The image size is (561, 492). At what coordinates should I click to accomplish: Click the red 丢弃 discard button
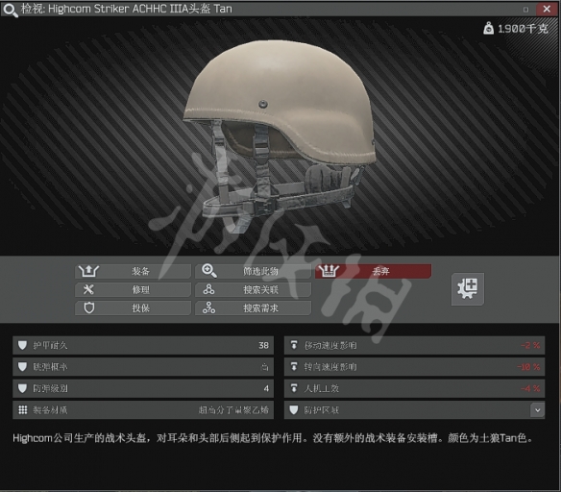click(x=373, y=271)
